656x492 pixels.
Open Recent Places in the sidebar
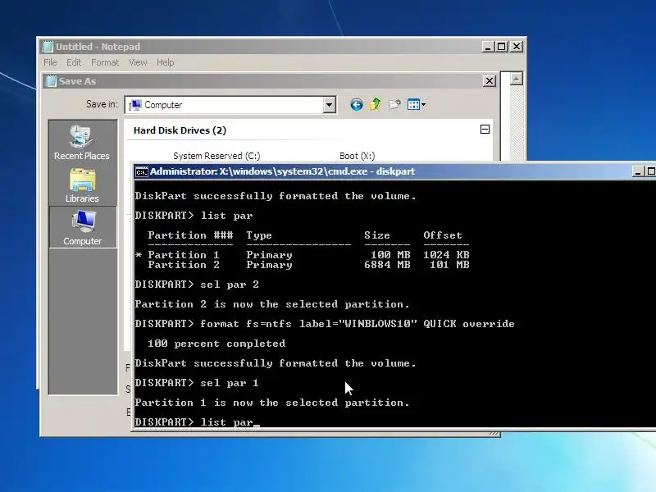tap(82, 143)
